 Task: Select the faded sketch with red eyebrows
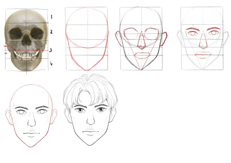pyautogui.click(x=203, y=38)
